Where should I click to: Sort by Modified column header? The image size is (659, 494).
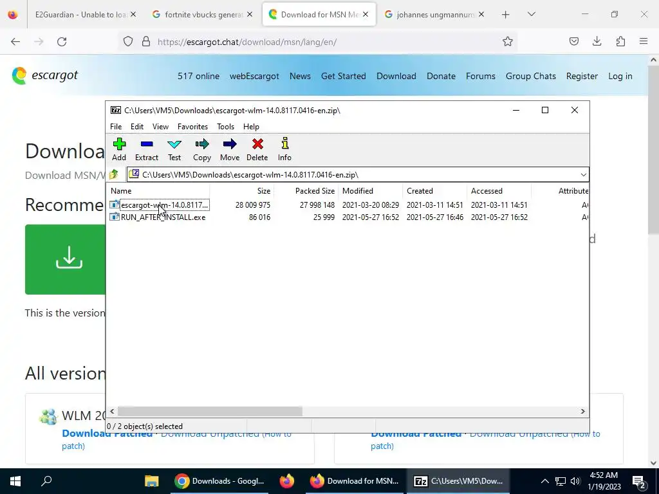[370, 190]
